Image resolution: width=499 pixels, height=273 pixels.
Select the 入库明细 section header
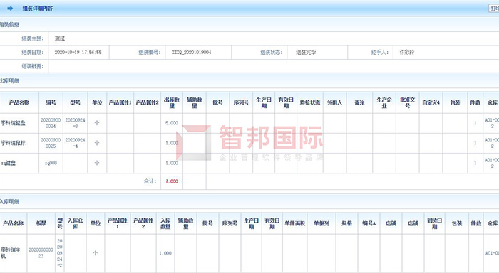(9, 202)
